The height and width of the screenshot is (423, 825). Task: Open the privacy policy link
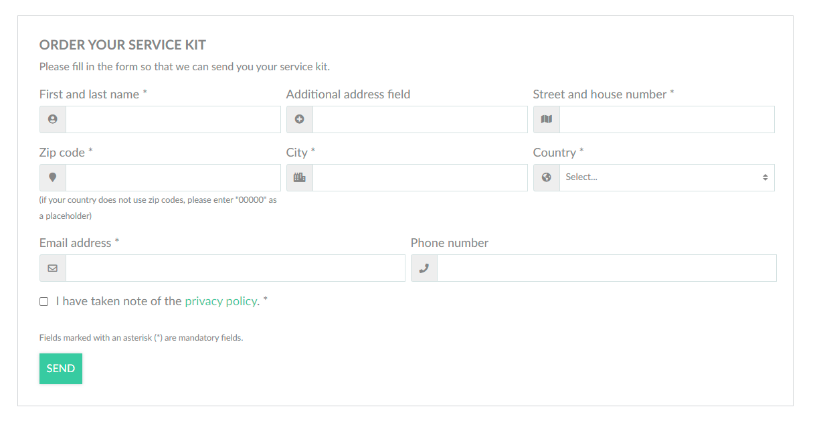point(221,301)
